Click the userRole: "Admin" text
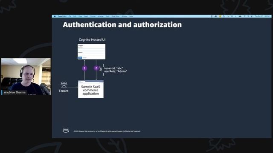This screenshot has width=273, height=153. (x=116, y=71)
